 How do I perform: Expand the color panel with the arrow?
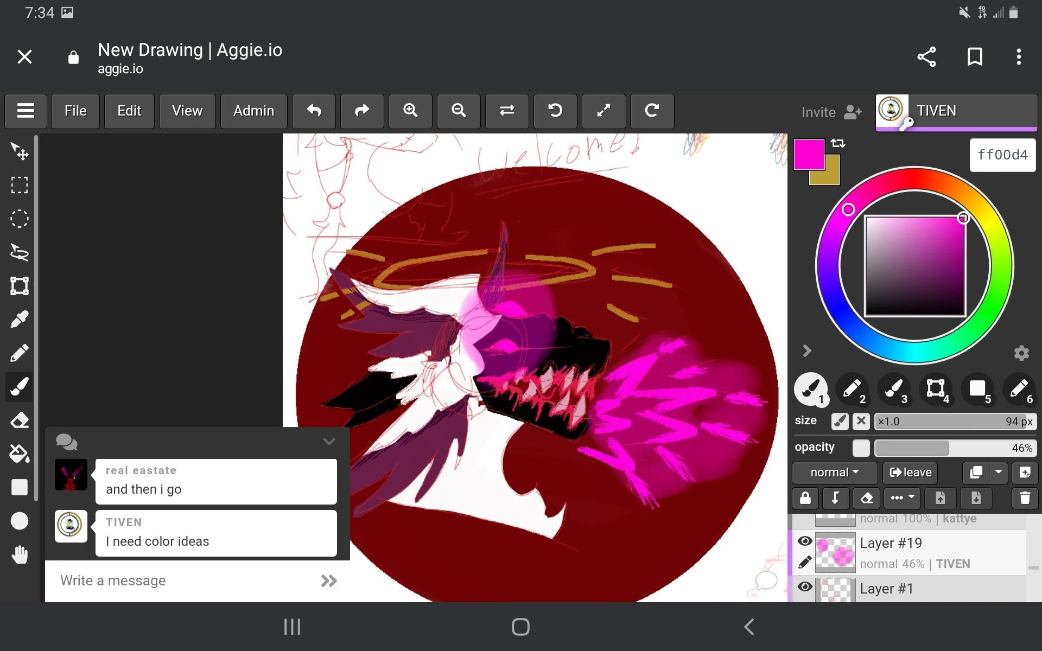coord(807,350)
